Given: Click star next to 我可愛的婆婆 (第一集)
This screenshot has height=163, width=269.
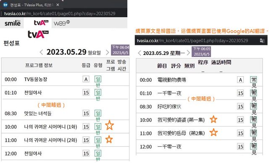Looking at the screenshot, I should (214, 119).
